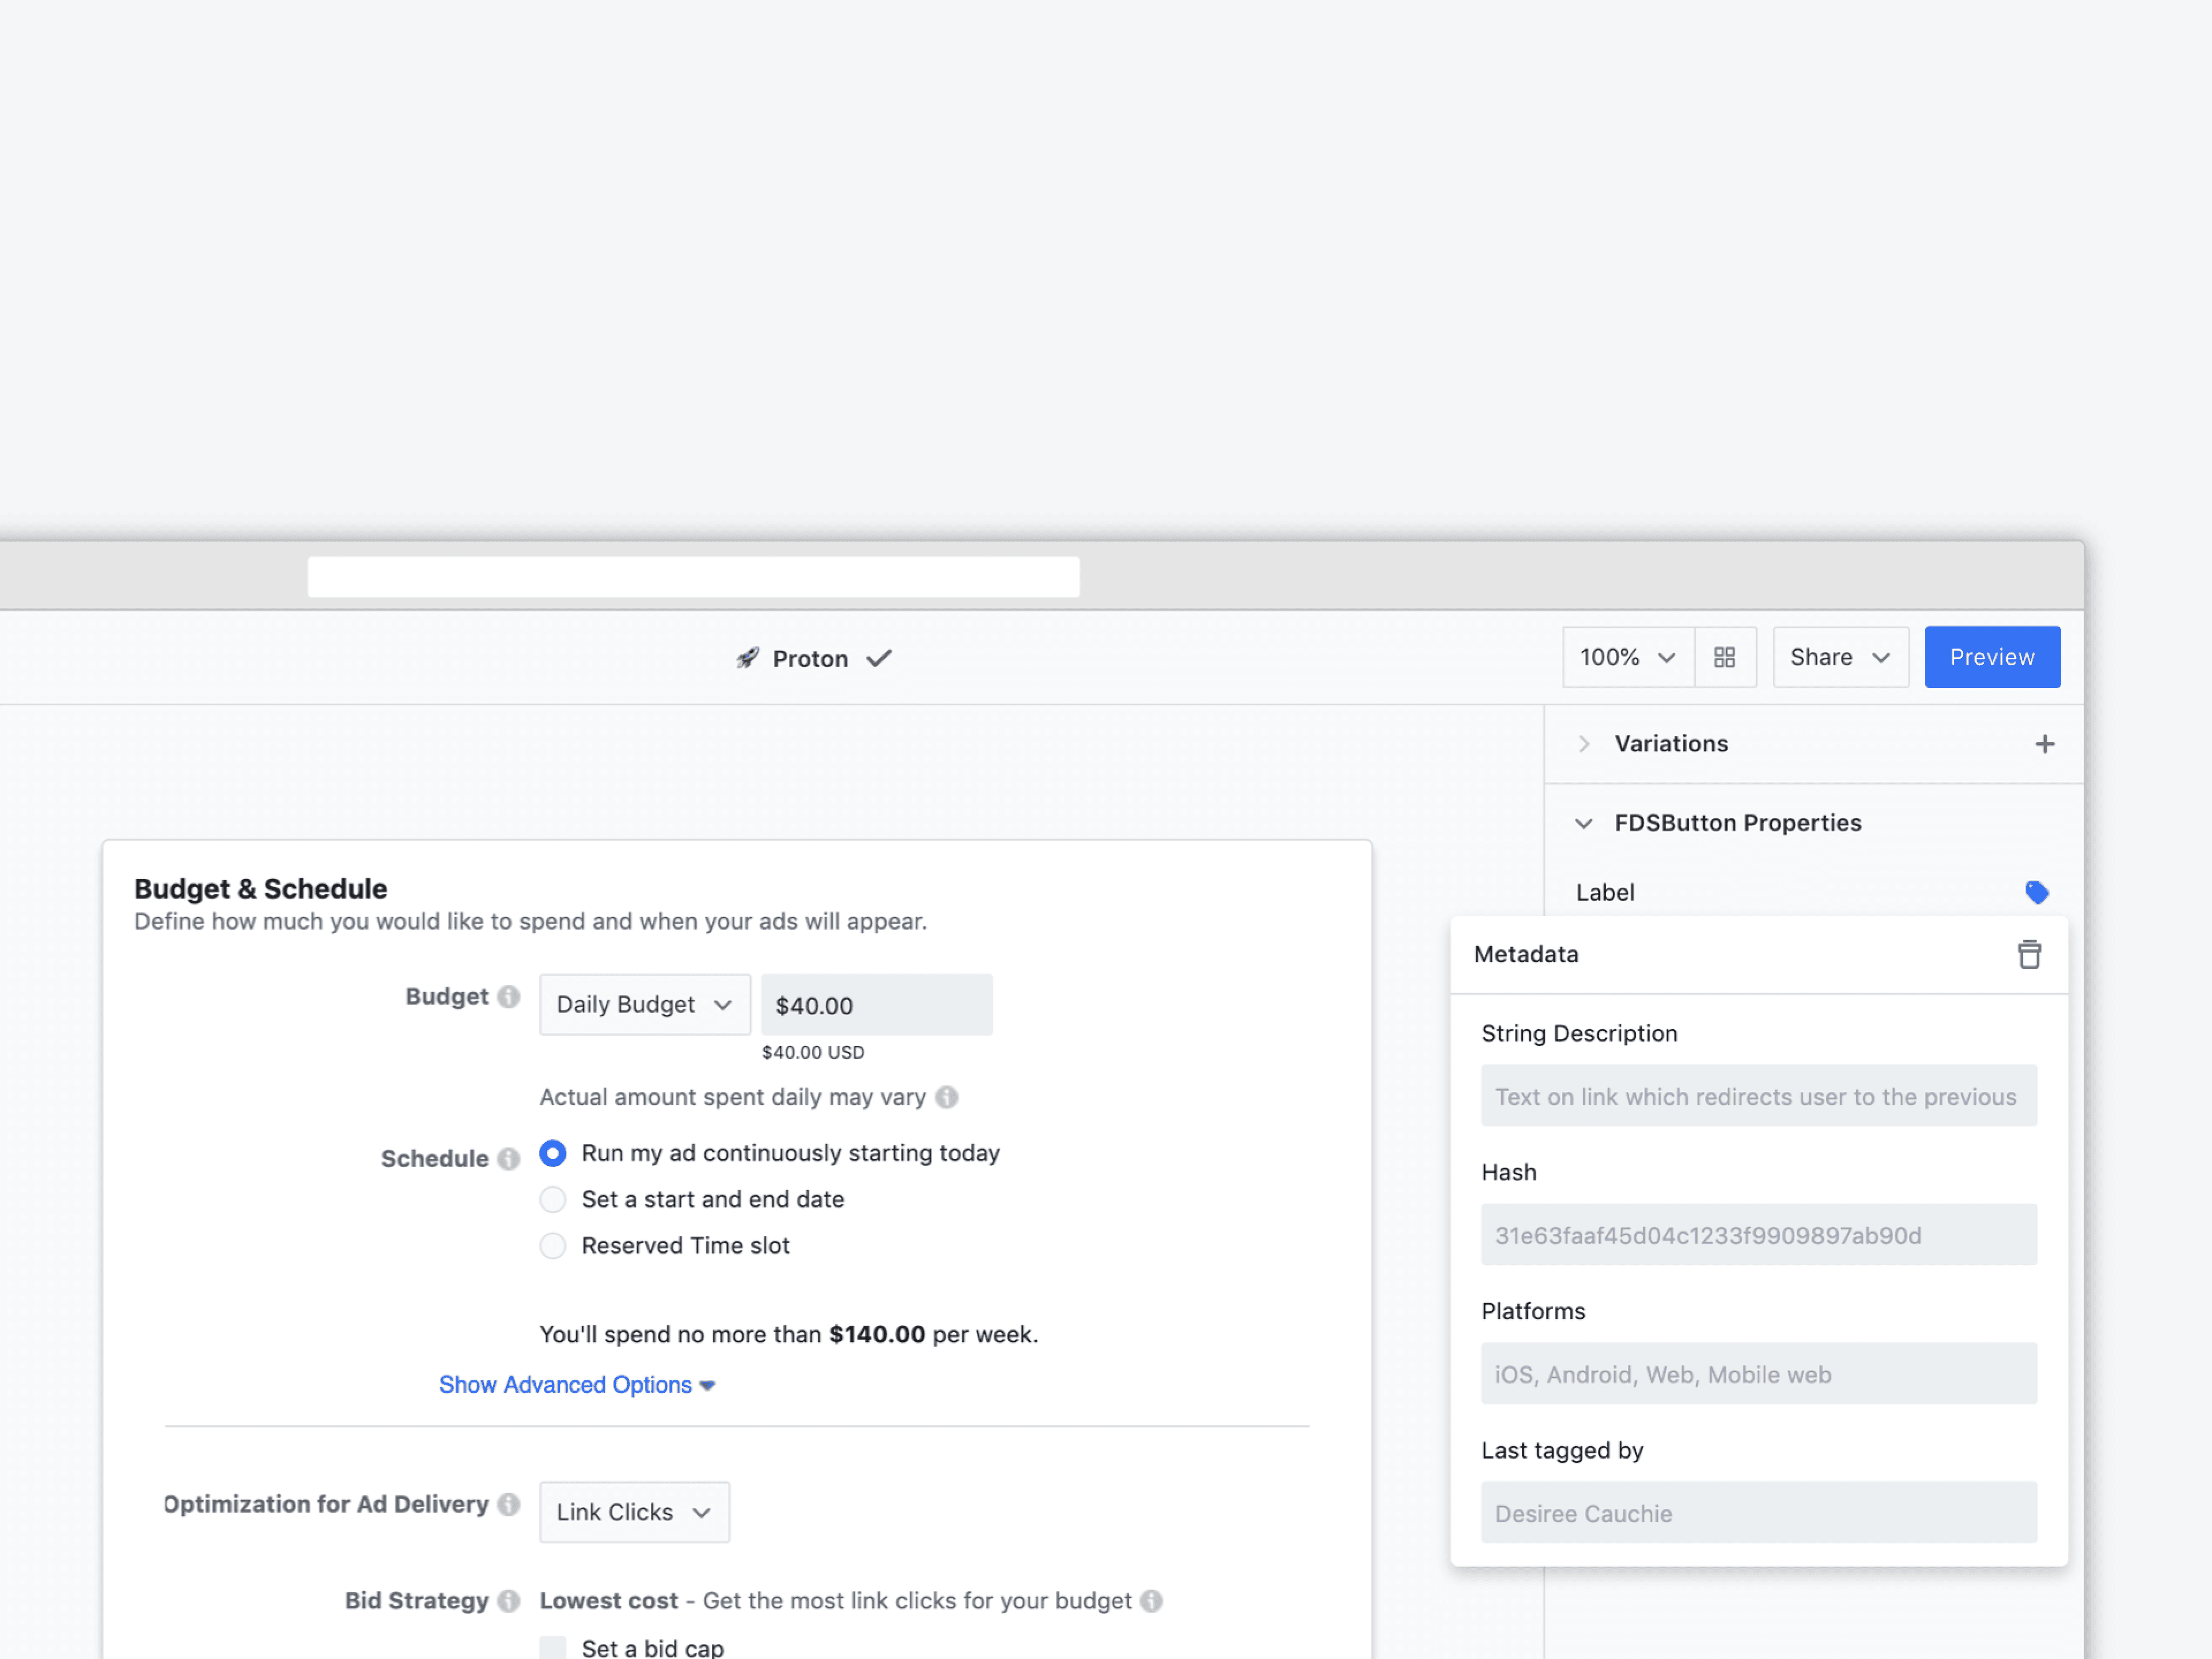
Task: Click the $40.00 USD caption
Action: (813, 1052)
